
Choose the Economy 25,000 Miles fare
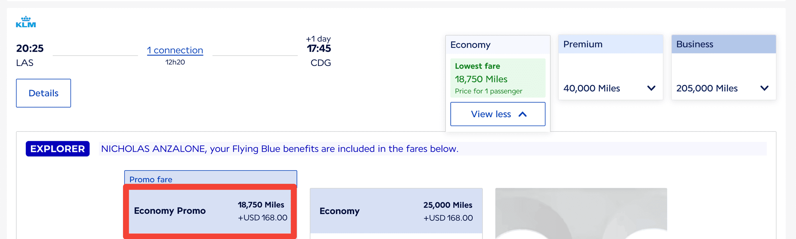(x=396, y=211)
